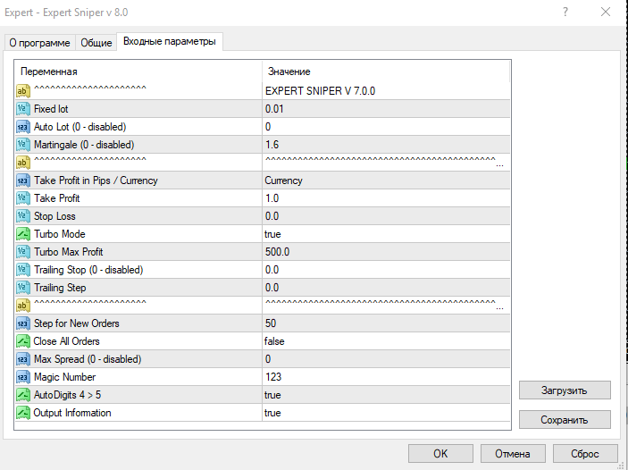Toggle the Turbo Mode true value
Screen dimensions: 628x470
coord(384,234)
